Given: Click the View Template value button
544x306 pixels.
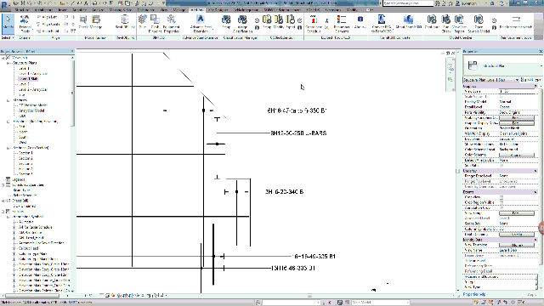Looking at the screenshot, I should [x=517, y=245].
